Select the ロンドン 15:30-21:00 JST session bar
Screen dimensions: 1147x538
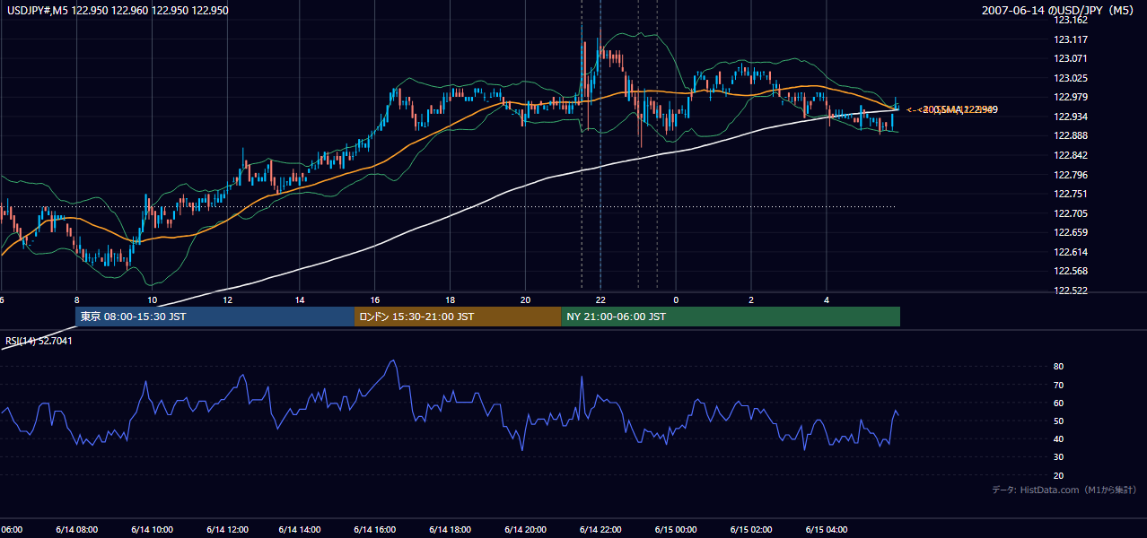pos(458,317)
